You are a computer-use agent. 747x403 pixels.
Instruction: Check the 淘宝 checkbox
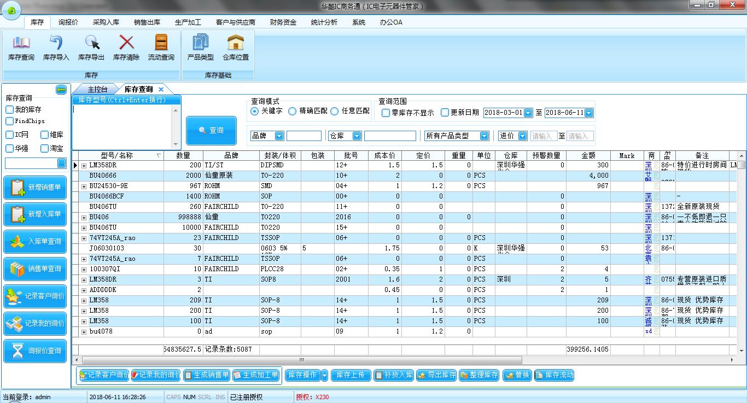pos(44,148)
